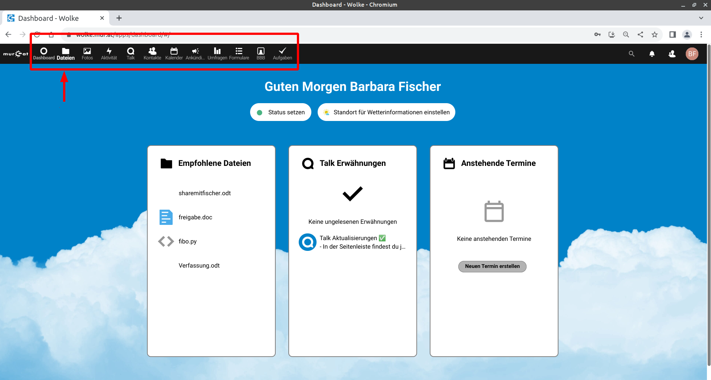711x380 pixels.
Task: Launch the Talk app from navbar
Action: click(x=131, y=53)
